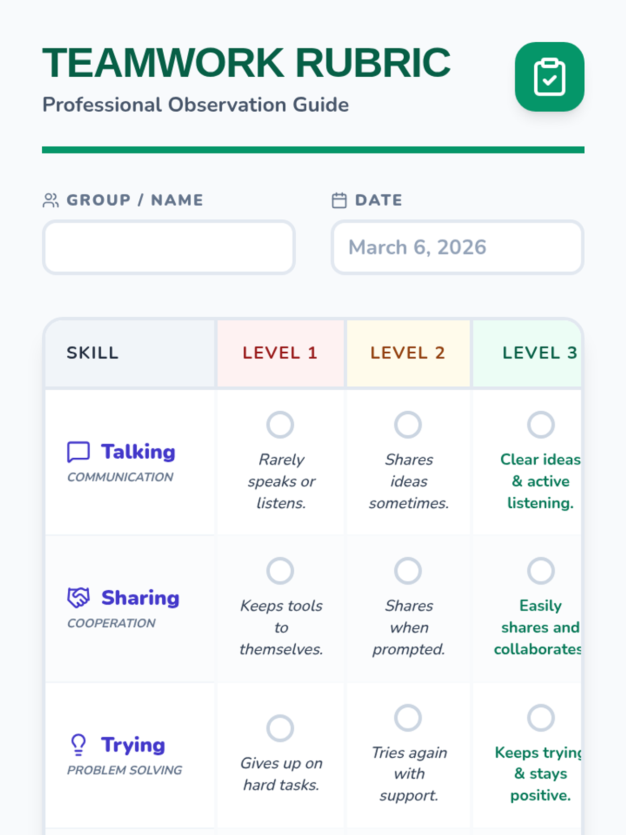Click the Skill column header
Screen dimensions: 626x835
93,353
